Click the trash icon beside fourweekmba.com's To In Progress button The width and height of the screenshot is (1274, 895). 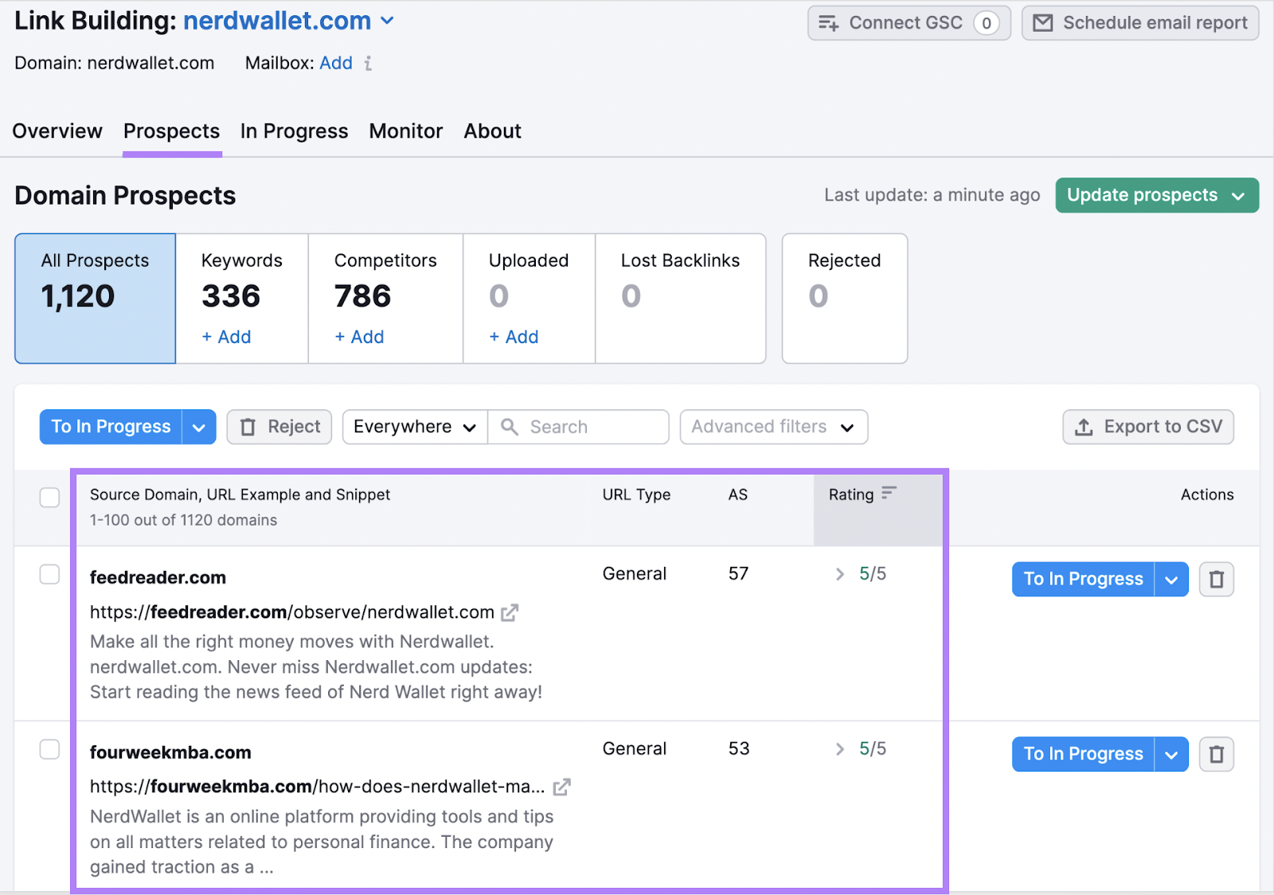coord(1217,754)
